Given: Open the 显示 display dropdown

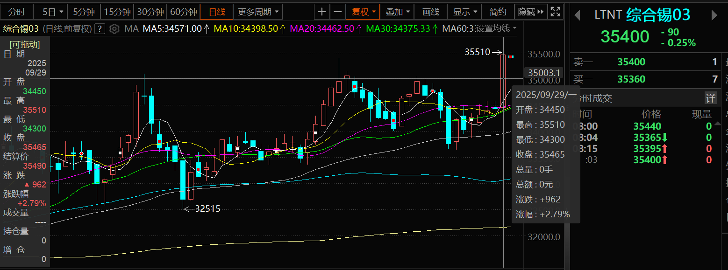Looking at the screenshot, I should click(465, 12).
